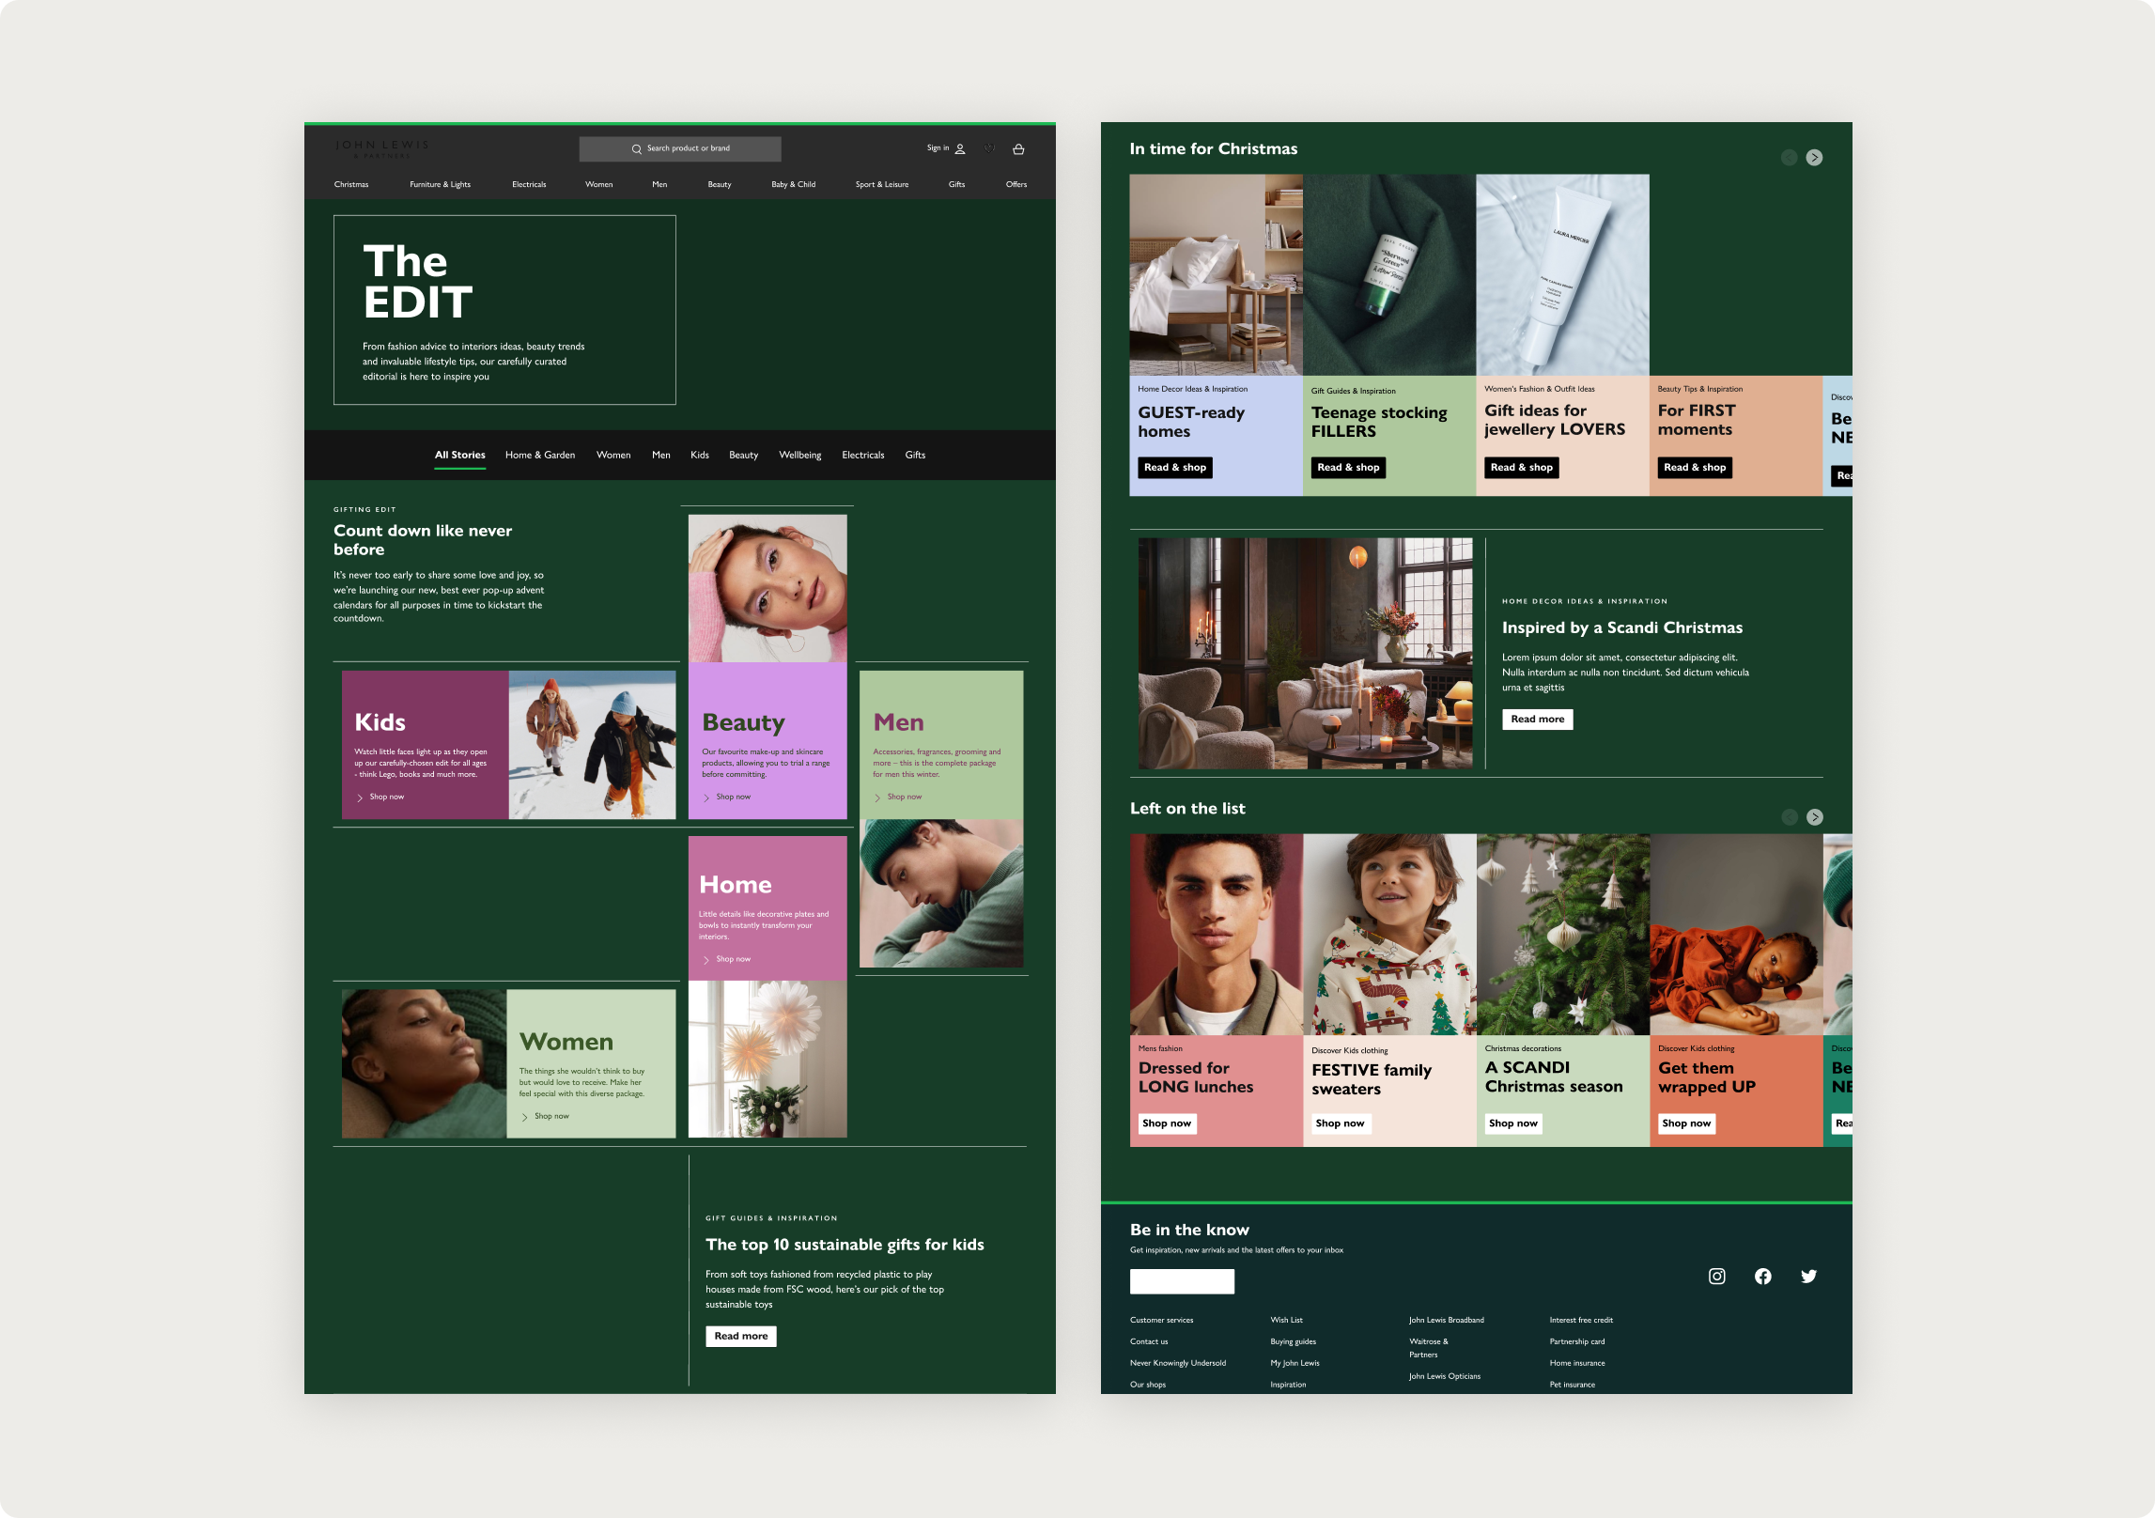The image size is (2155, 1518).
Task: Click the John Lewis & Partners logo
Action: (381, 148)
